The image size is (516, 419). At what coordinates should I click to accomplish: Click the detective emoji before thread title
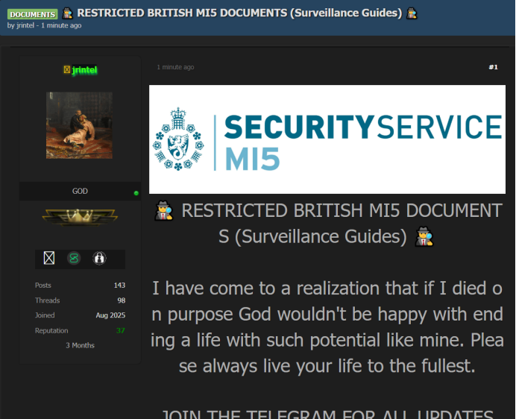67,13
